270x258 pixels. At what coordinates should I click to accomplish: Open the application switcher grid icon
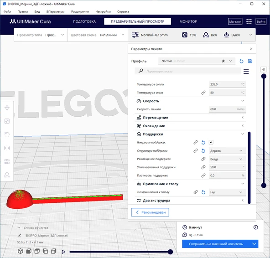pyautogui.click(x=249, y=21)
